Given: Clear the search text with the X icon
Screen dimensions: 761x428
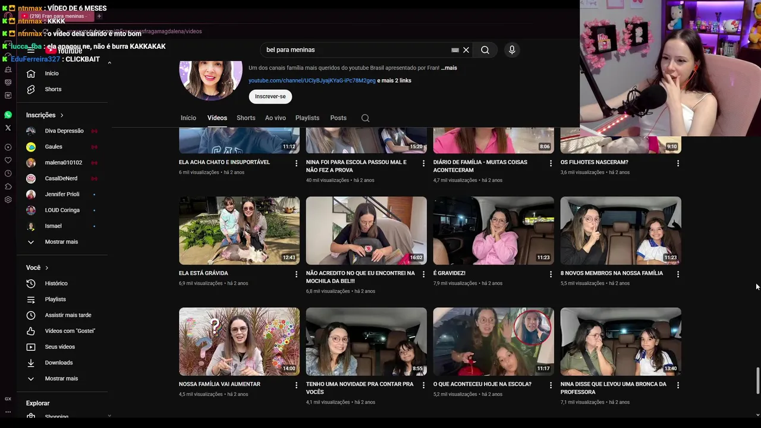Looking at the screenshot, I should pyautogui.click(x=466, y=50).
